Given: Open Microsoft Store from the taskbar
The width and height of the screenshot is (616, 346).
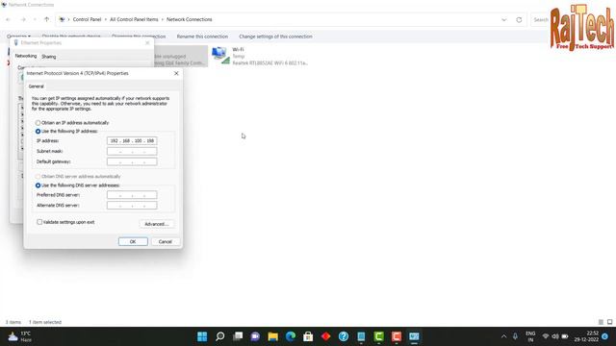Looking at the screenshot, I should coord(308,336).
